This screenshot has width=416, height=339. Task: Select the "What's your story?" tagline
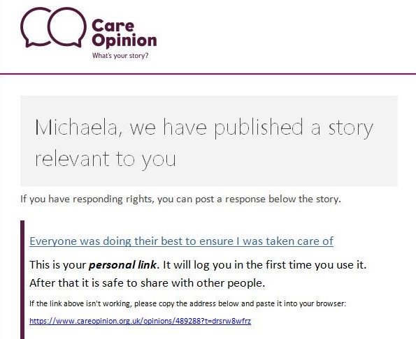click(x=120, y=56)
